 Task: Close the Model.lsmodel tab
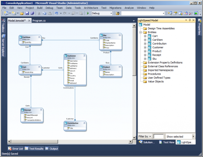[29, 21]
